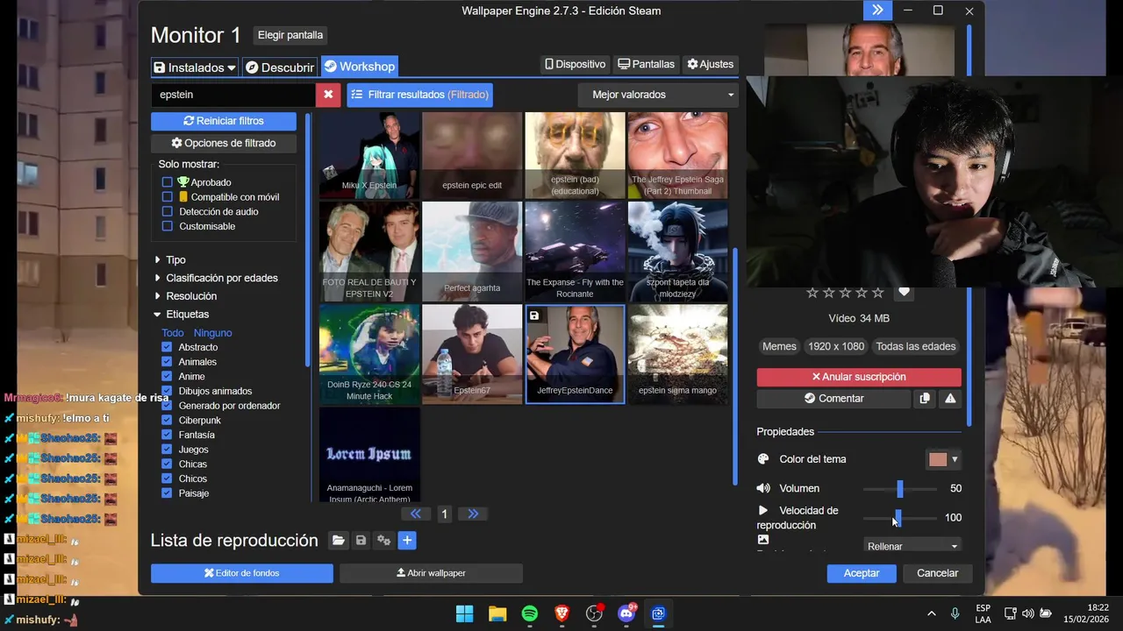Screen dimensions: 1123x631
Task: Click the Comentar button
Action: 833,399
